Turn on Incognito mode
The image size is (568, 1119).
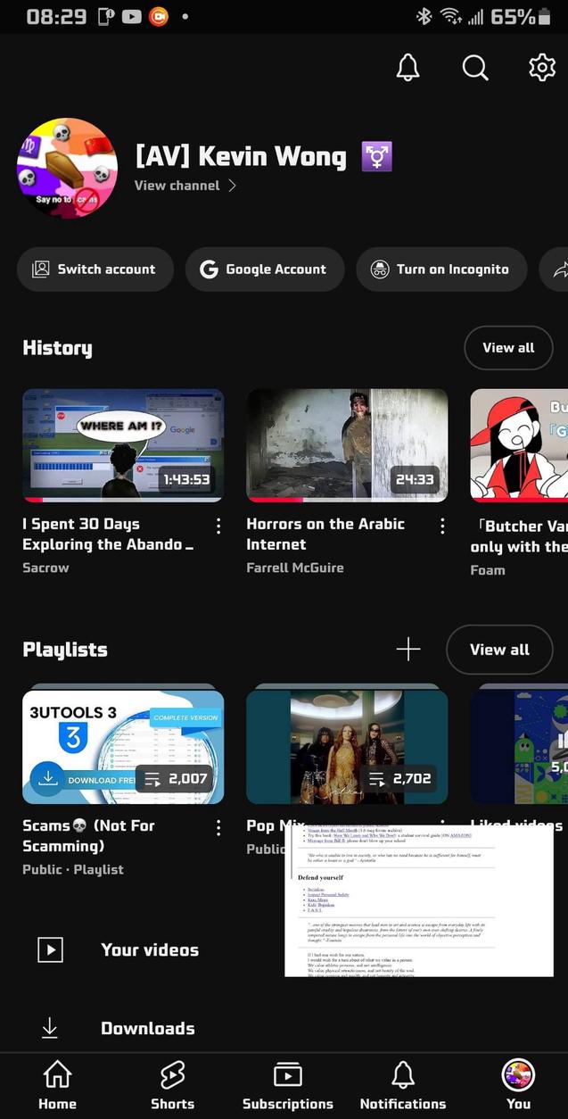(441, 269)
